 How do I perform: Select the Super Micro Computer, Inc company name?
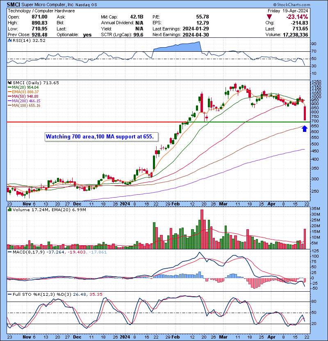coord(47,5)
